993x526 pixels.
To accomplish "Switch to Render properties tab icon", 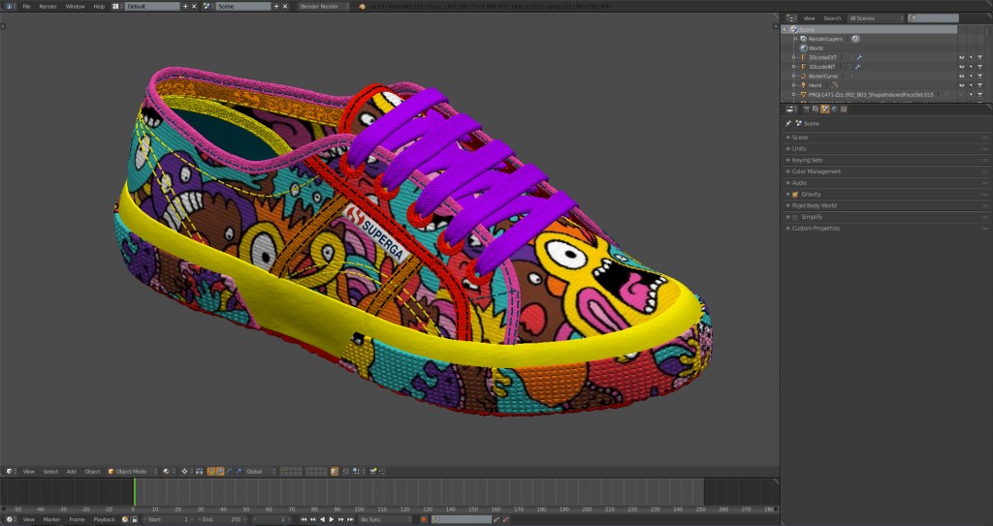I will click(x=806, y=108).
